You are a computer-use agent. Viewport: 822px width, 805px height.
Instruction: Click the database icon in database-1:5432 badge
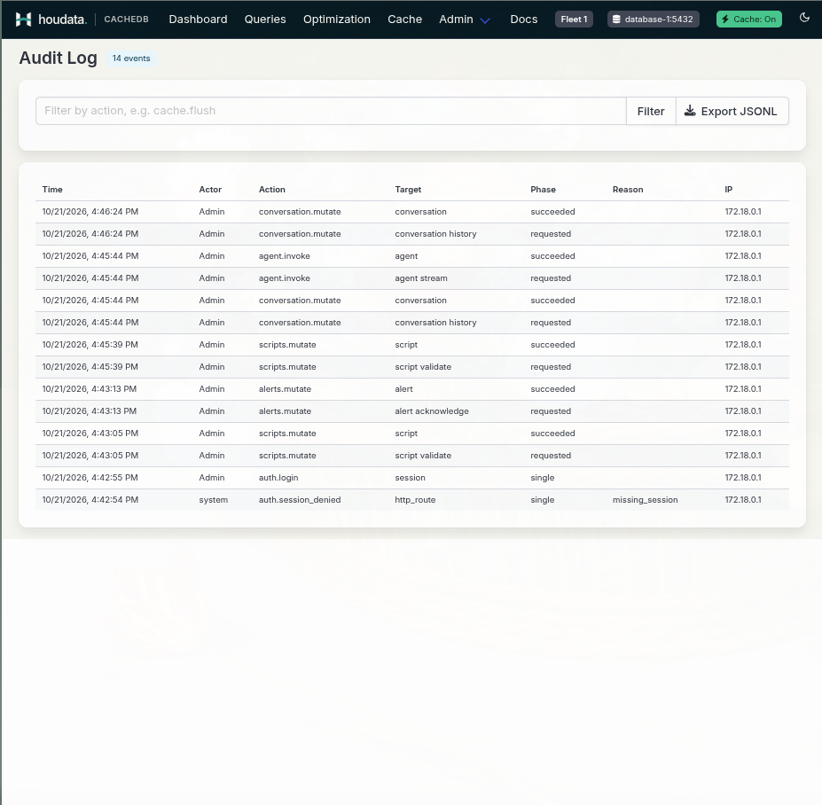616,20
